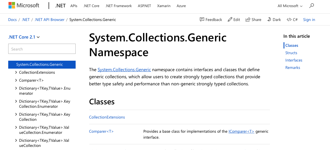
Task: Open the .NET Core menu item
Action: 91,6
